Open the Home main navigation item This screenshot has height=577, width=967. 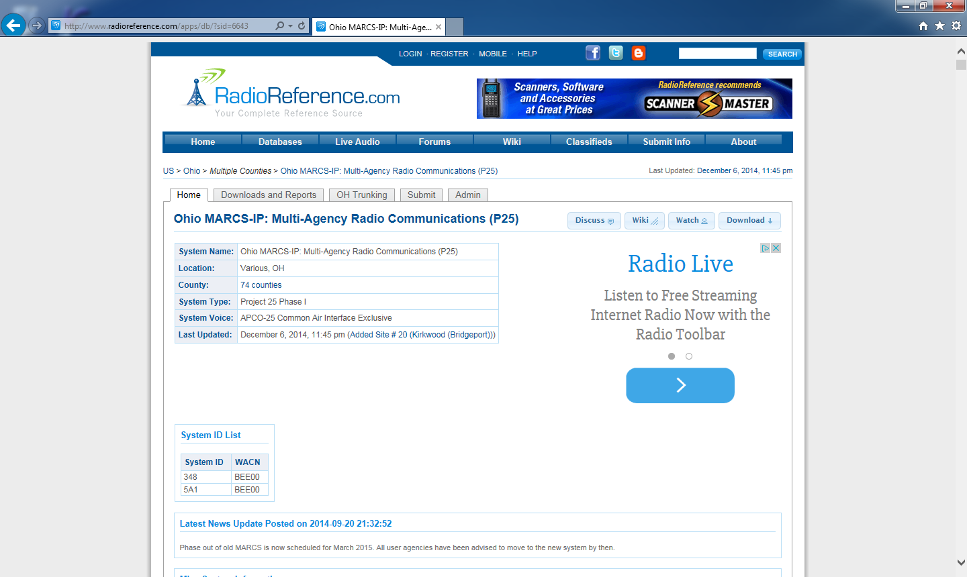click(203, 142)
